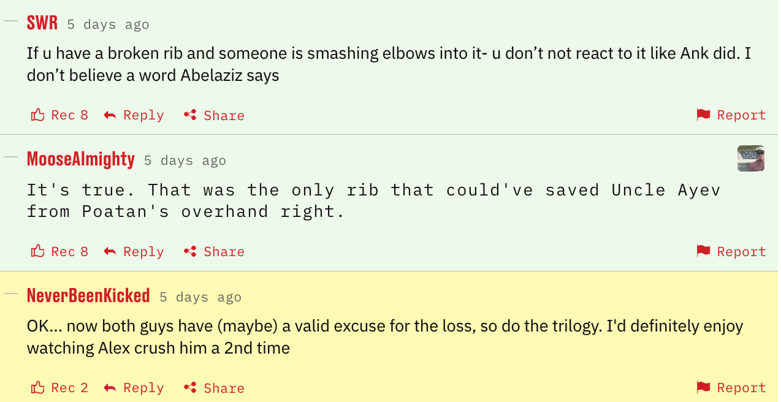Click Share text under SWR's comment

224,115
